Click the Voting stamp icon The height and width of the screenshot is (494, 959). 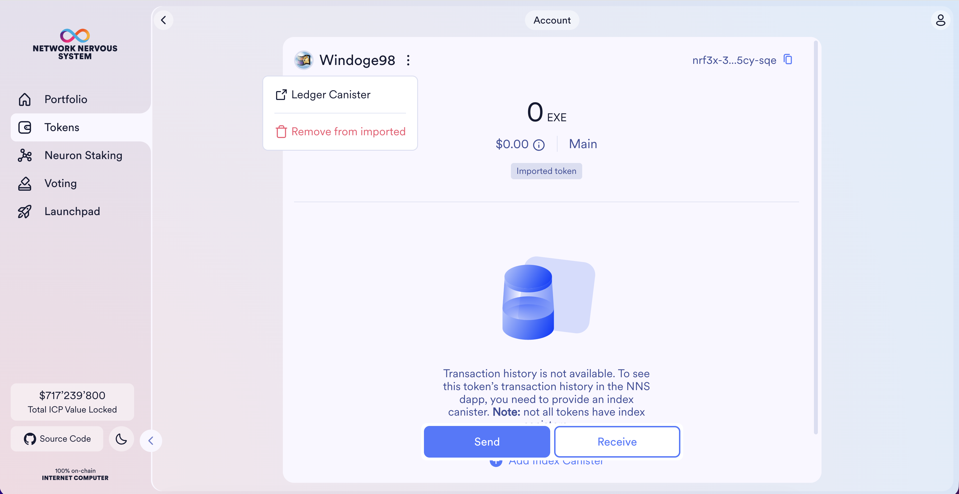point(25,184)
